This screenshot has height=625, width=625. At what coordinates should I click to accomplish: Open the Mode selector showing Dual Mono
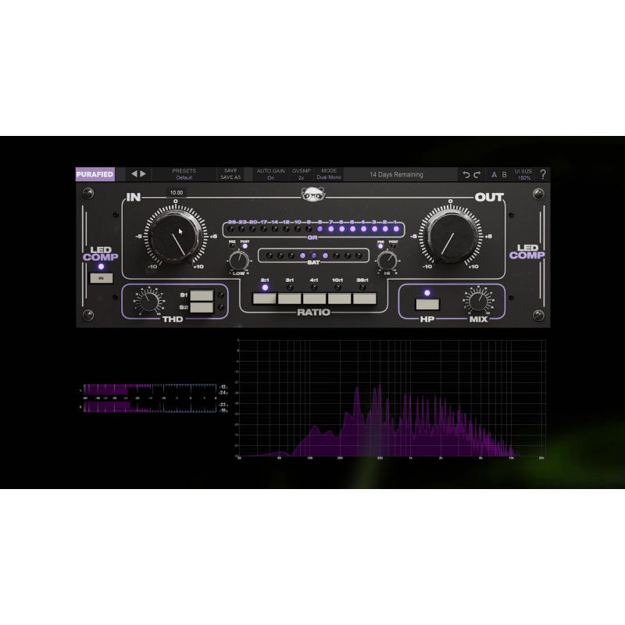click(x=329, y=174)
